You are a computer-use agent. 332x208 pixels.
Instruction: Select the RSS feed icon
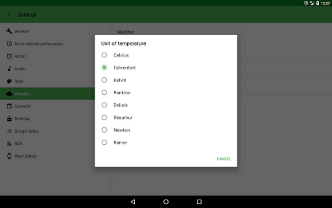tap(9, 144)
